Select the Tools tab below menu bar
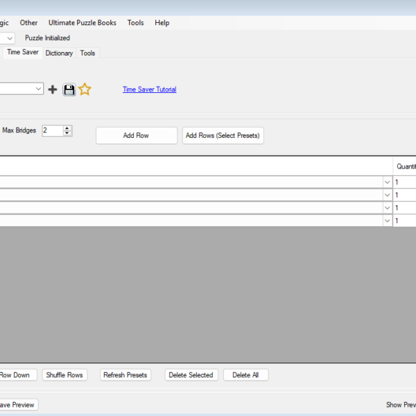The height and width of the screenshot is (416, 416). (x=87, y=53)
